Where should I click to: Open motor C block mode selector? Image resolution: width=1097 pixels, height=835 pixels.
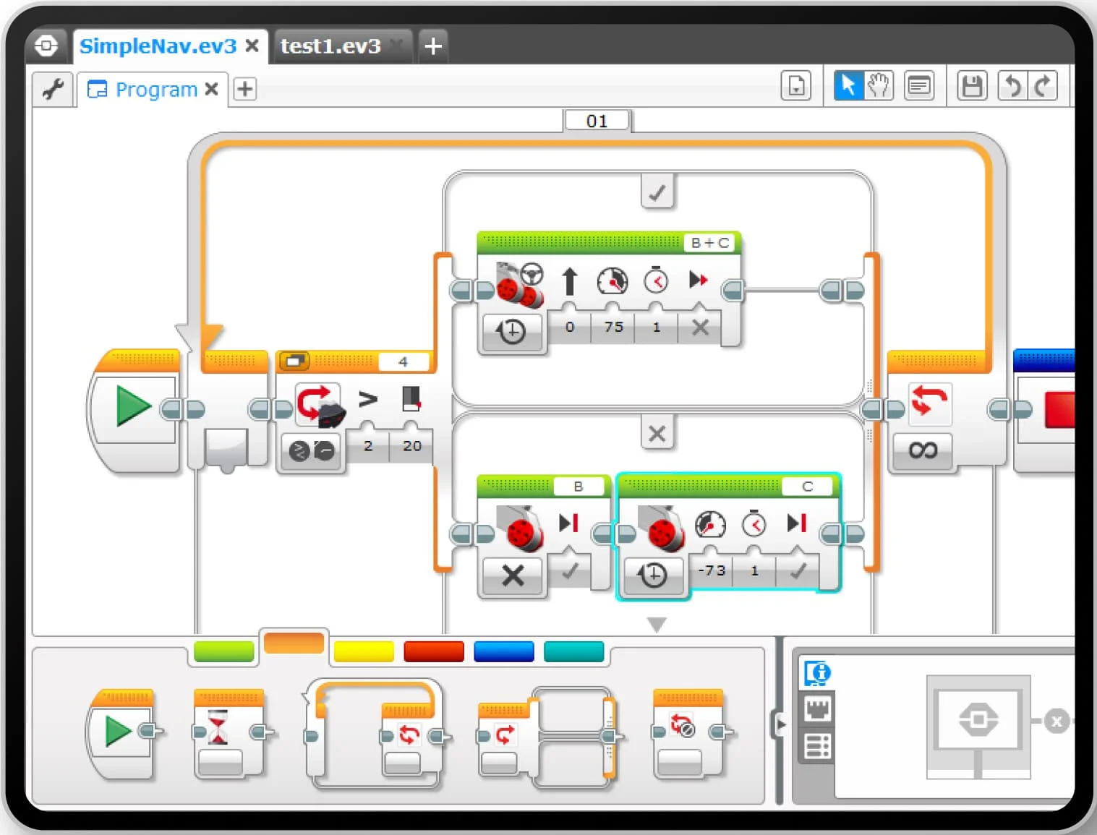point(653,575)
